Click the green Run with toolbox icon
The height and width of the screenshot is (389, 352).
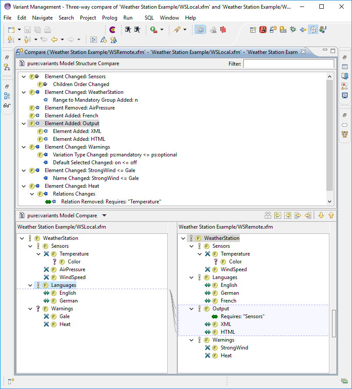coord(154,30)
